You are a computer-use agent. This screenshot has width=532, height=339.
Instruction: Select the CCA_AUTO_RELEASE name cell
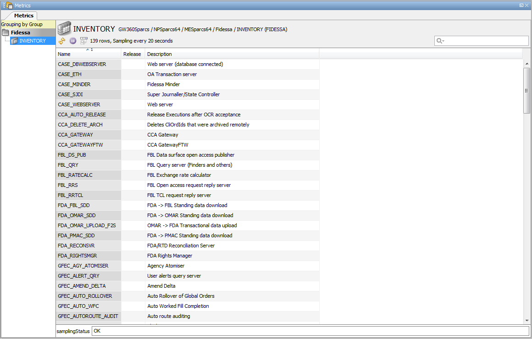click(88, 115)
